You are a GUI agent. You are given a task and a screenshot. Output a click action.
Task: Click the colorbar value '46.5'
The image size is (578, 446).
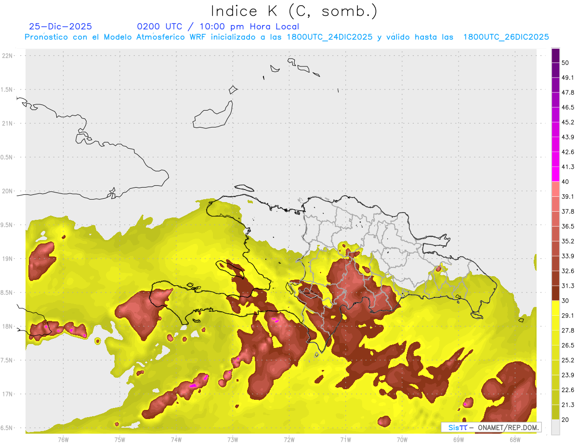click(x=568, y=107)
